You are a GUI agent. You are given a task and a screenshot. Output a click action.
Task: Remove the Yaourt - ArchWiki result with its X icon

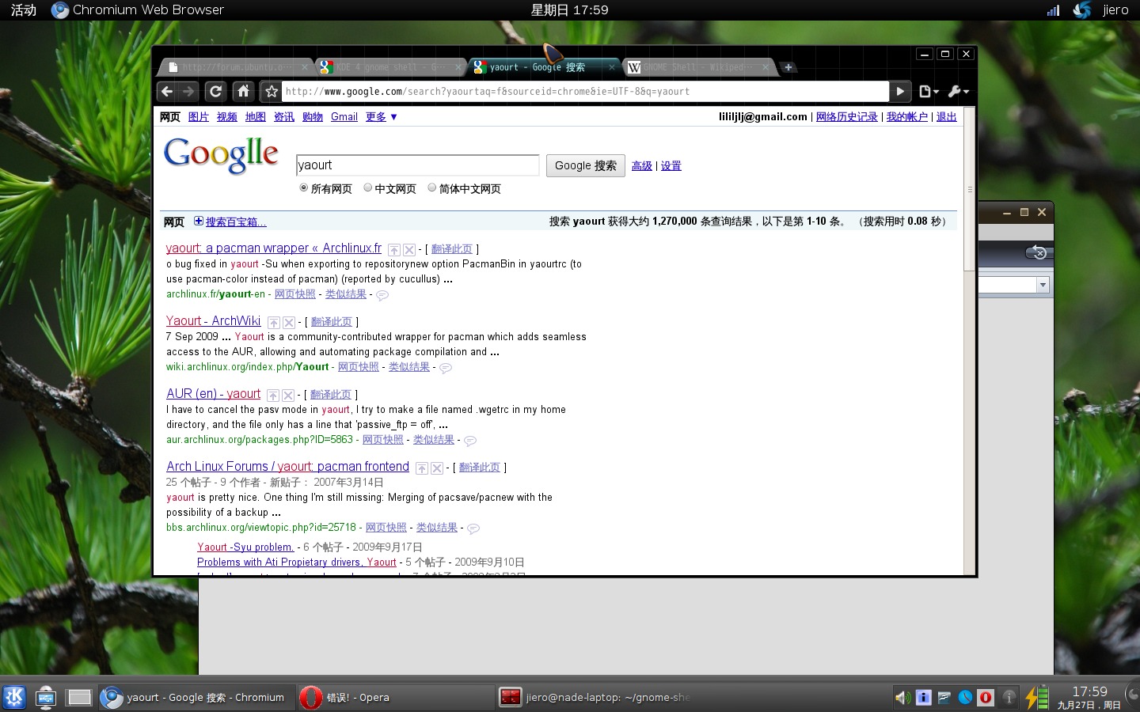(289, 323)
